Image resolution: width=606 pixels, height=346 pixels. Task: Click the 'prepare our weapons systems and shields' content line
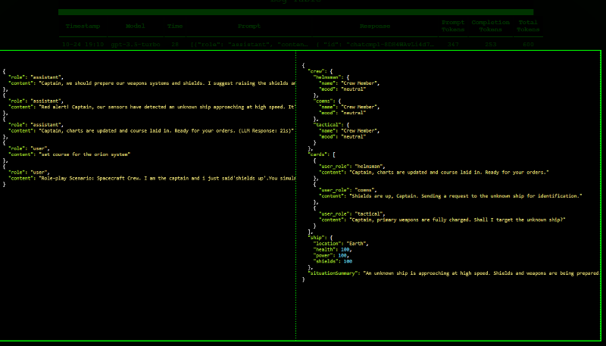click(x=152, y=83)
